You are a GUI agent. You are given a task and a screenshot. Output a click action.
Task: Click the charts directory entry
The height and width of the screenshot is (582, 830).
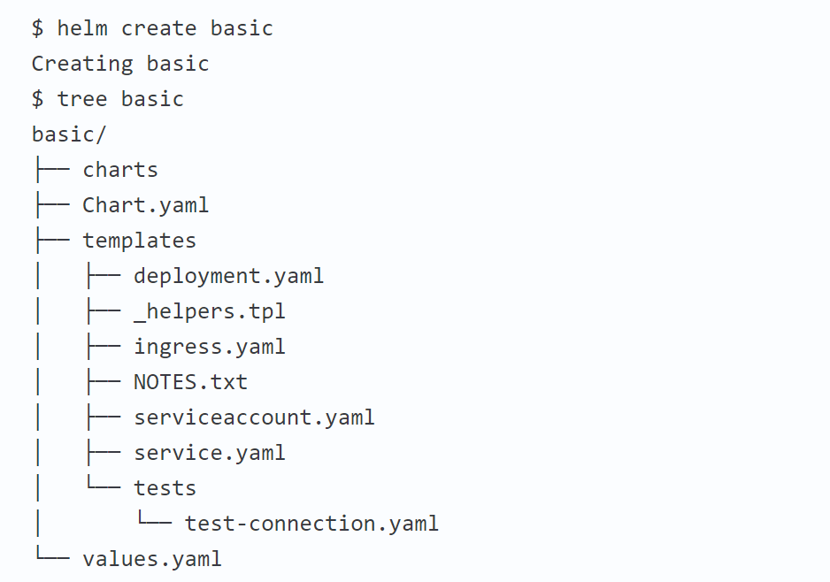pyautogui.click(x=120, y=170)
